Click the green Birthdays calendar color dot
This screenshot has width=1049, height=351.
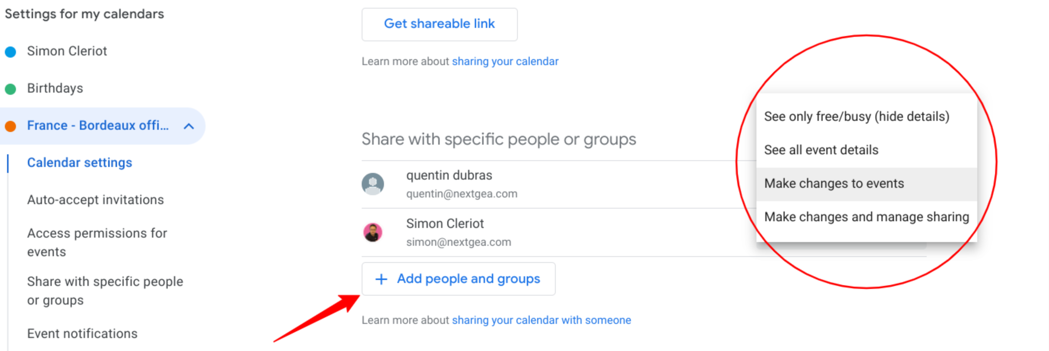10,89
